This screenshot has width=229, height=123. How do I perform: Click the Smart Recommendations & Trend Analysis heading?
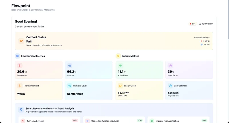(50, 108)
